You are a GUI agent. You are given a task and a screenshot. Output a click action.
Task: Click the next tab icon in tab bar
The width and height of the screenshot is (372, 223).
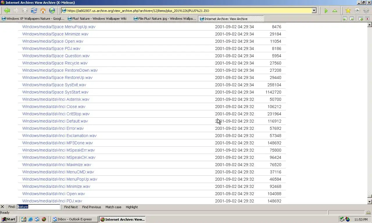[x=352, y=19]
